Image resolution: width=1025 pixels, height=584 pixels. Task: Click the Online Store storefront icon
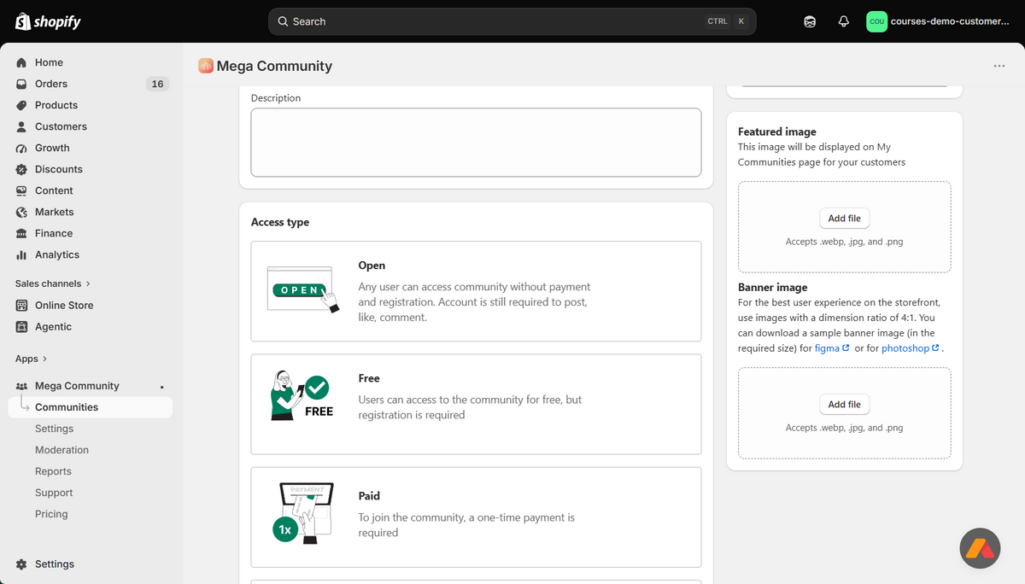pyautogui.click(x=21, y=305)
